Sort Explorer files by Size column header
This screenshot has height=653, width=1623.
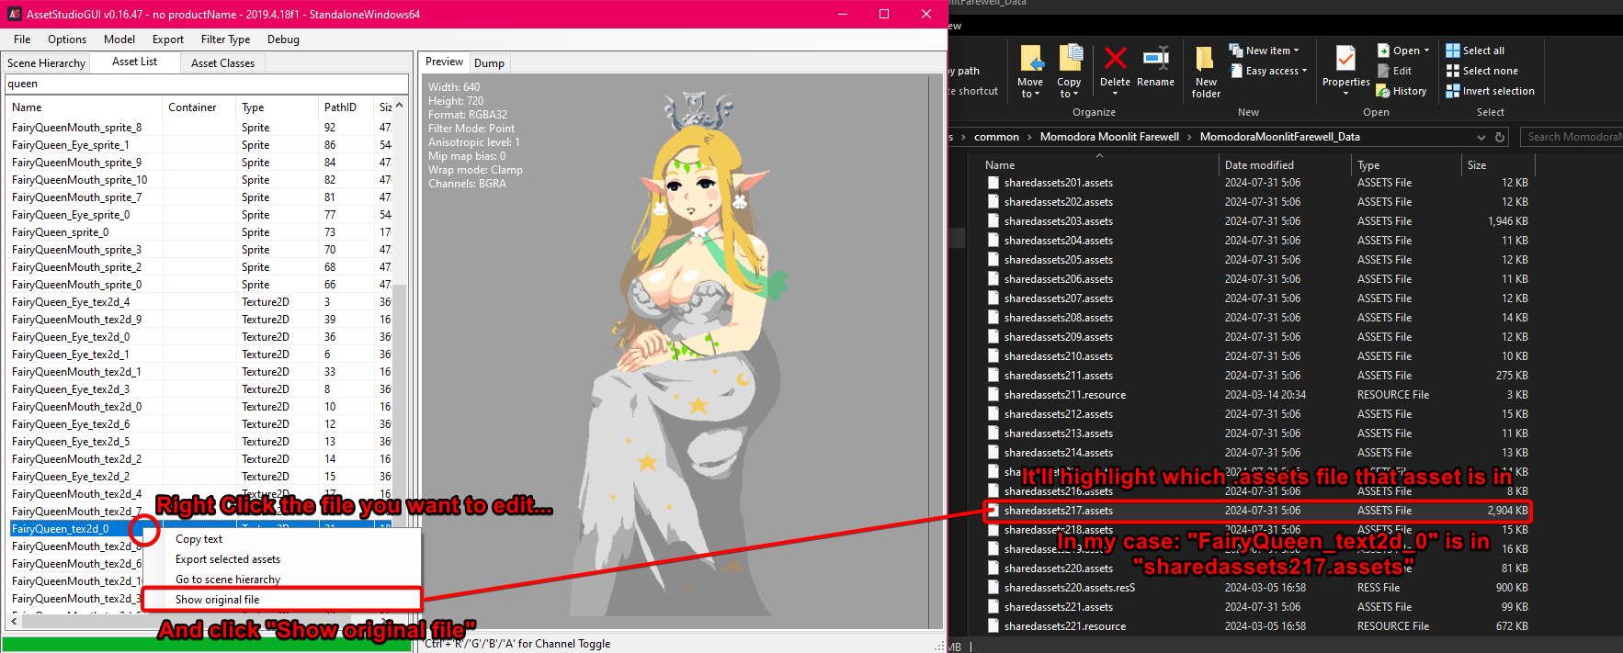click(x=1497, y=165)
